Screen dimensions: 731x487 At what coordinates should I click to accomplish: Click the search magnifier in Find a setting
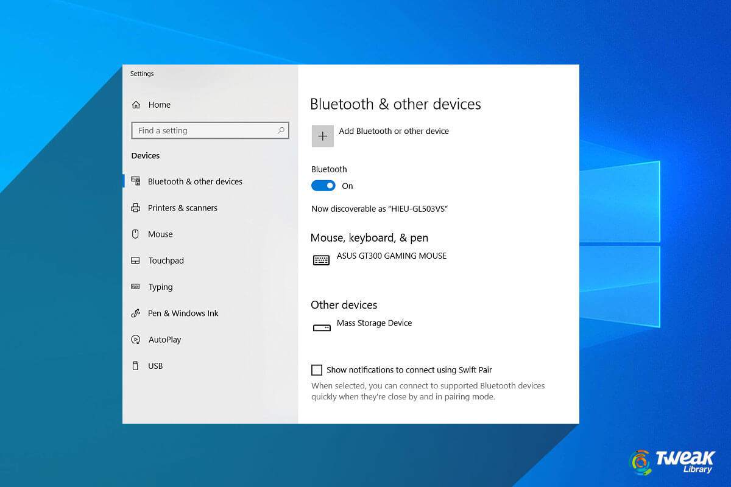(281, 130)
